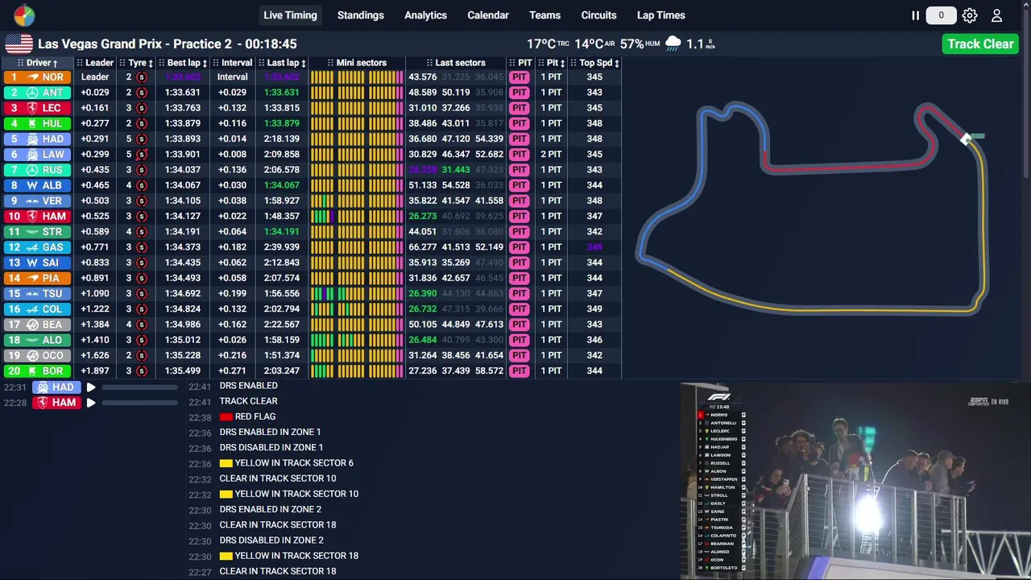Click the app logo icon
The width and height of the screenshot is (1031, 580).
[24, 15]
